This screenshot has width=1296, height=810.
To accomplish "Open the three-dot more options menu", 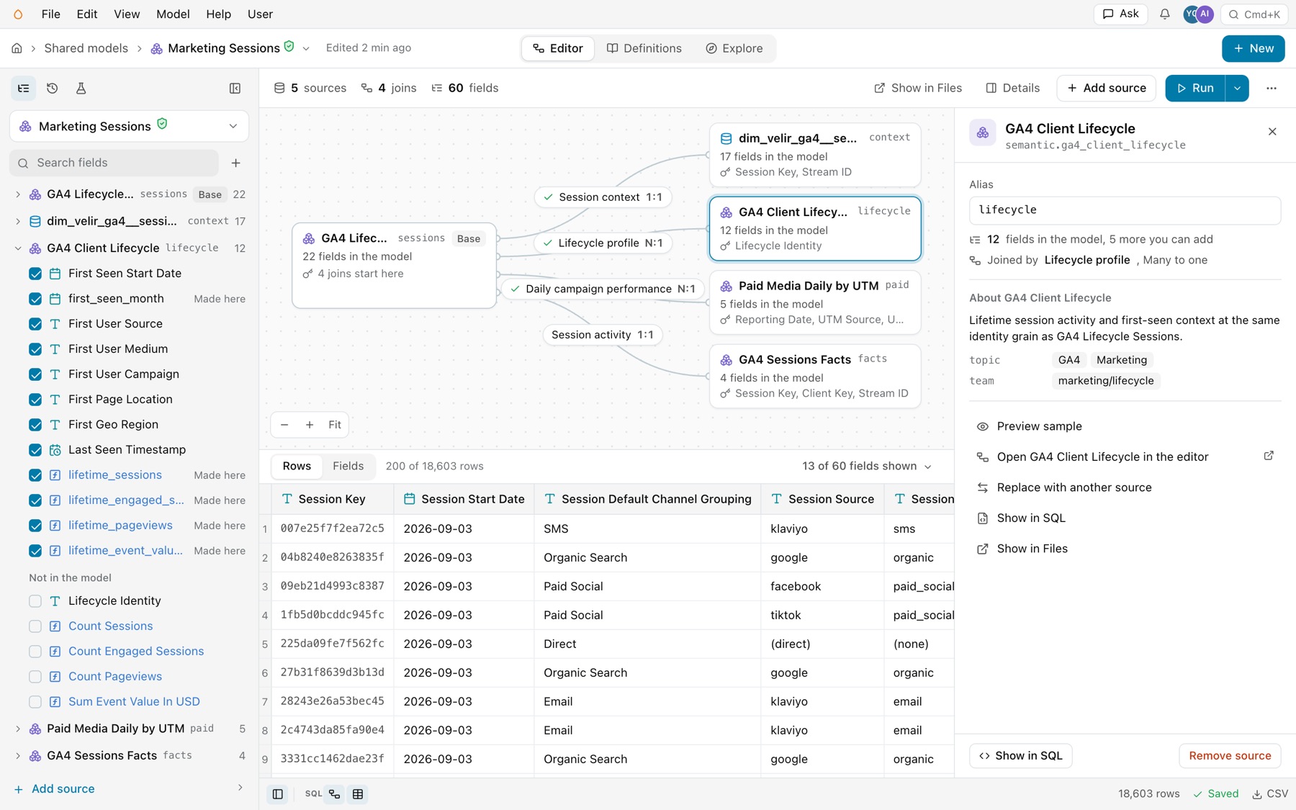I will click(x=1272, y=88).
